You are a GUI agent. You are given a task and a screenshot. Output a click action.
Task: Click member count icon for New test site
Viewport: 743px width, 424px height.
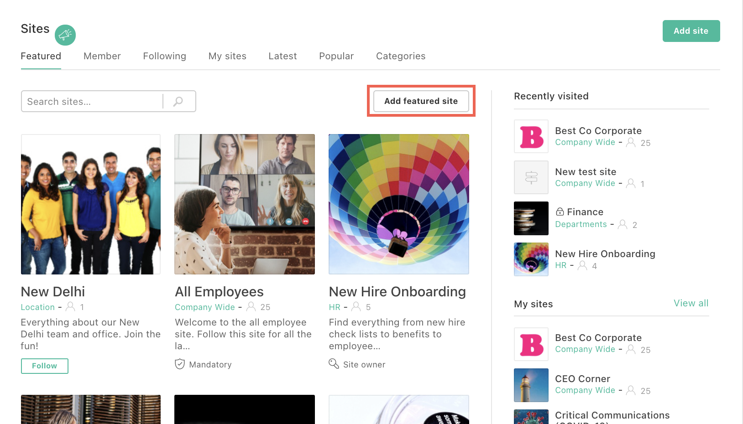tap(631, 183)
